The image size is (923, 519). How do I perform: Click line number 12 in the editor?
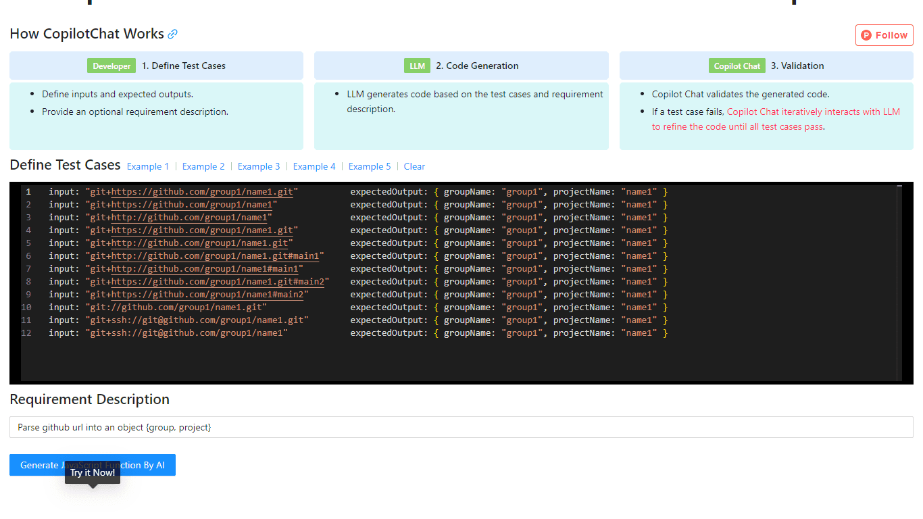26,333
